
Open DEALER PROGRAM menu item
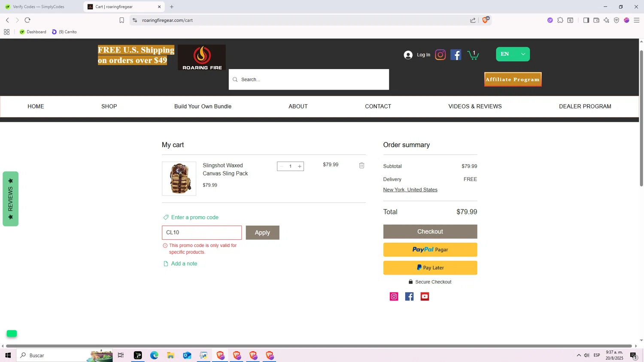pos(585,106)
